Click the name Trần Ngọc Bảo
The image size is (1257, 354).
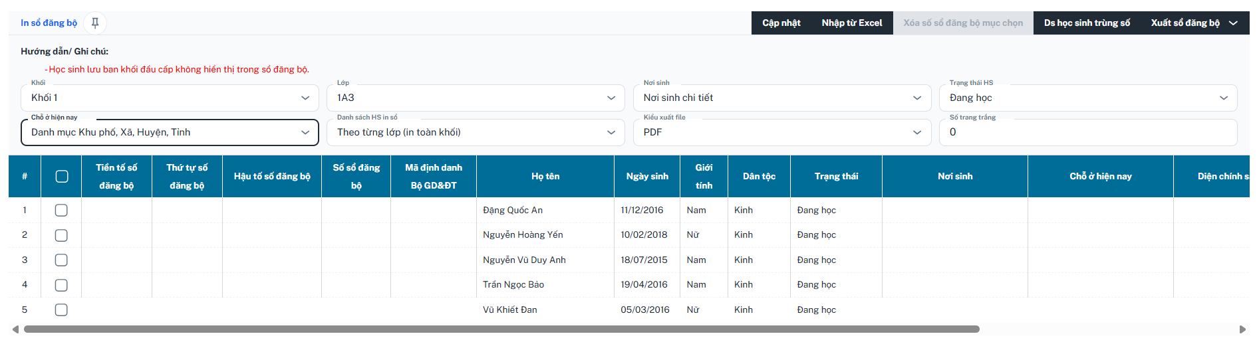[513, 285]
